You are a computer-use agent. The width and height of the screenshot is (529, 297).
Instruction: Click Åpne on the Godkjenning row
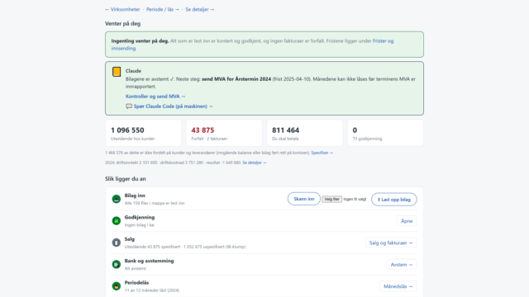pos(407,221)
